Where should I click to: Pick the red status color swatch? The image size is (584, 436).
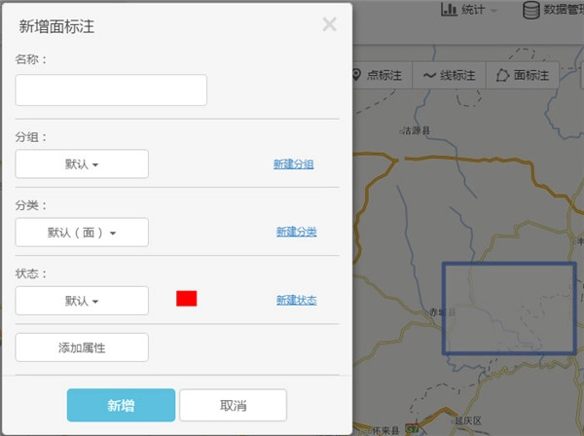coord(187,299)
